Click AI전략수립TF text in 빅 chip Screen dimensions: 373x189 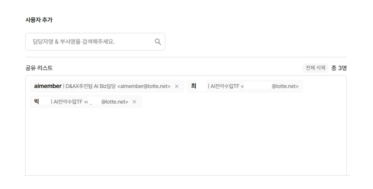coord(68,102)
